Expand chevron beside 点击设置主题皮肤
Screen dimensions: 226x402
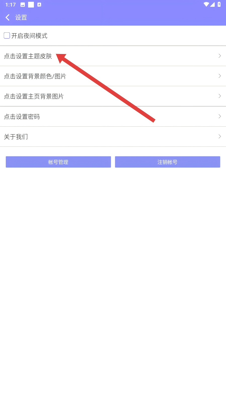pos(220,56)
